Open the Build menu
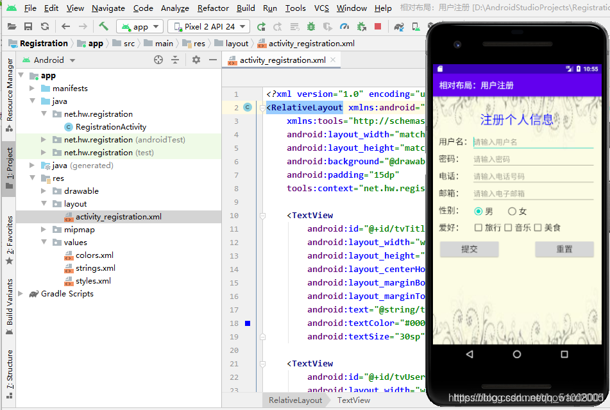 tap(246, 8)
